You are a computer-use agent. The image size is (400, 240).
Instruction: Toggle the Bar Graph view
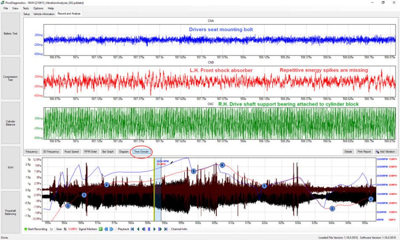click(x=108, y=152)
